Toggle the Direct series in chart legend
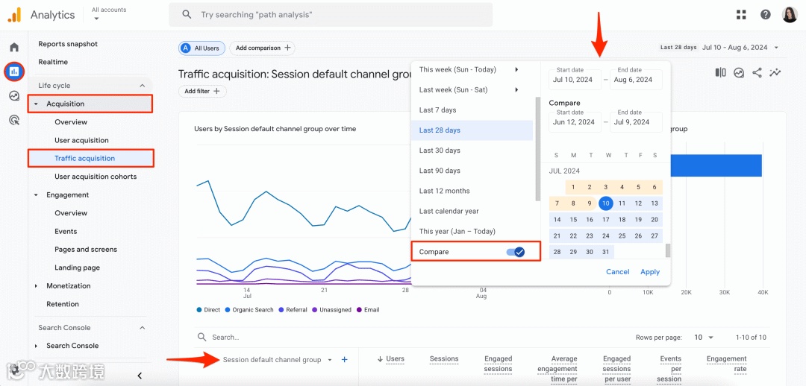The image size is (806, 386). (x=208, y=310)
